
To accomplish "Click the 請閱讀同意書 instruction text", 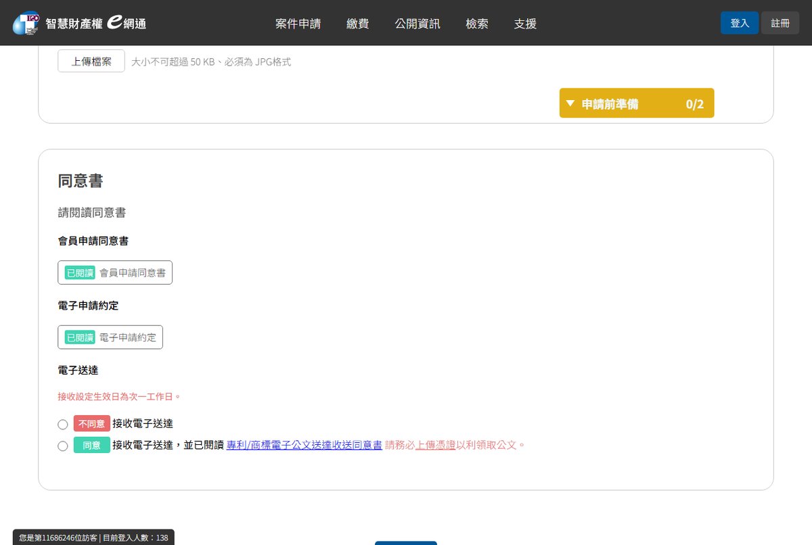I will click(92, 213).
